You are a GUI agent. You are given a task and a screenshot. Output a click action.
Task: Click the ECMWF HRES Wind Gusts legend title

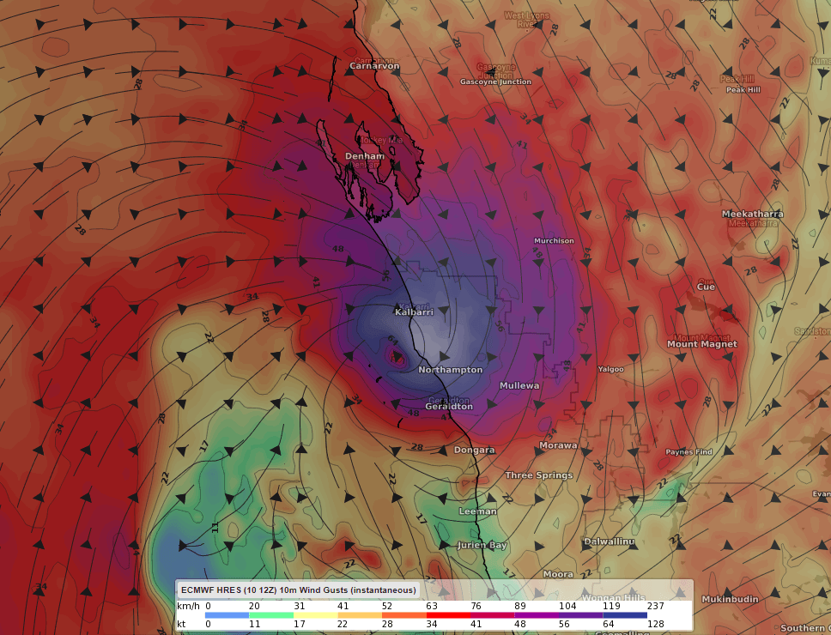pos(297,590)
